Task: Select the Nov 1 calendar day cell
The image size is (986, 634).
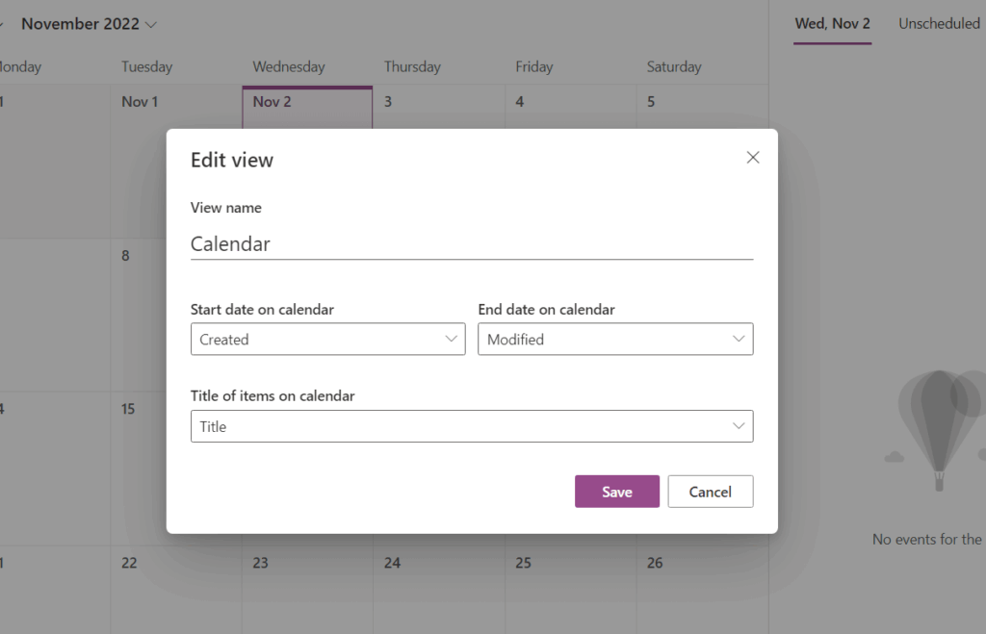Action: [x=176, y=163]
